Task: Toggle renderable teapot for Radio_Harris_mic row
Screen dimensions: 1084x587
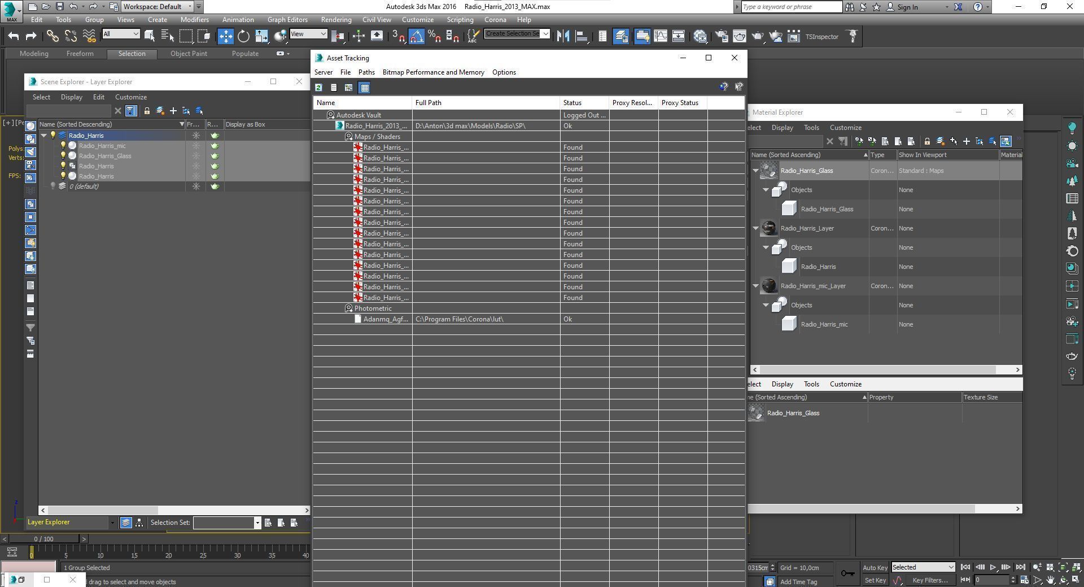Action: 215,146
